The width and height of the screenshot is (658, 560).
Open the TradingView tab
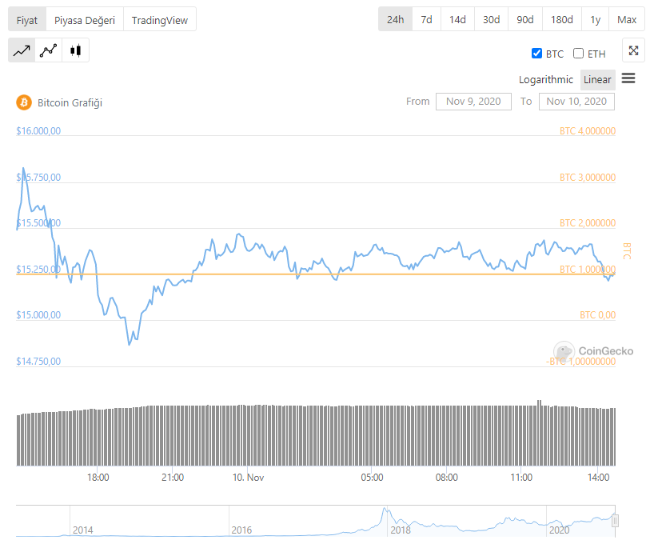pos(159,19)
